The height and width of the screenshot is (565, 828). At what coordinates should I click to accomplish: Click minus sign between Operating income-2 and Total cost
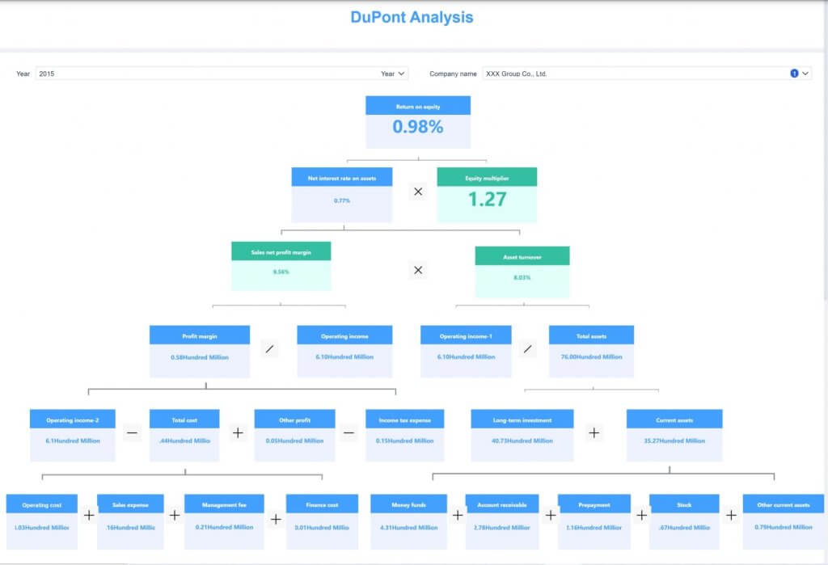tap(132, 433)
